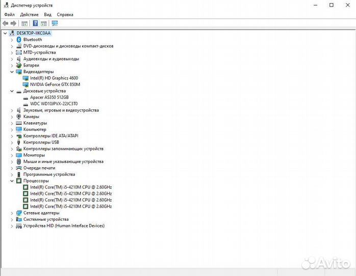Select MTD-устройства category label
The image size is (356, 276).
coord(39,52)
